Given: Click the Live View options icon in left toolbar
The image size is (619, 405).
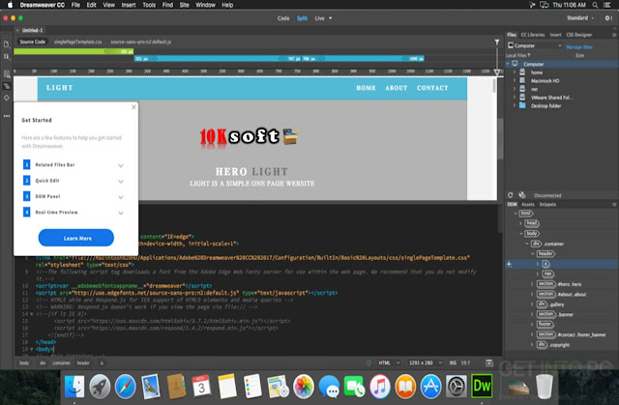Looking at the screenshot, I should (x=7, y=73).
